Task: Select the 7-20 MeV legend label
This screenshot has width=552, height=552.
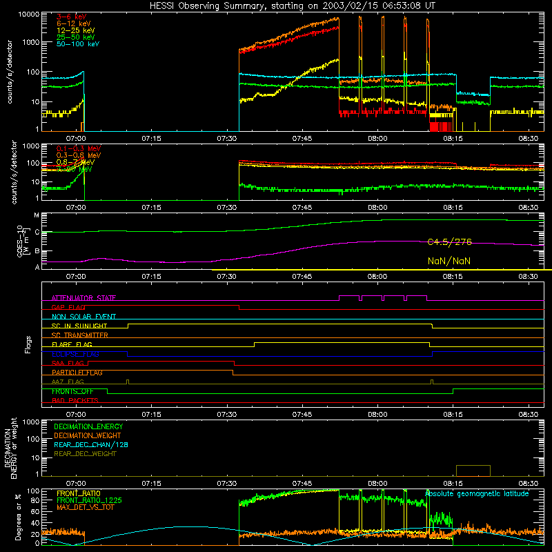Action: point(75,169)
